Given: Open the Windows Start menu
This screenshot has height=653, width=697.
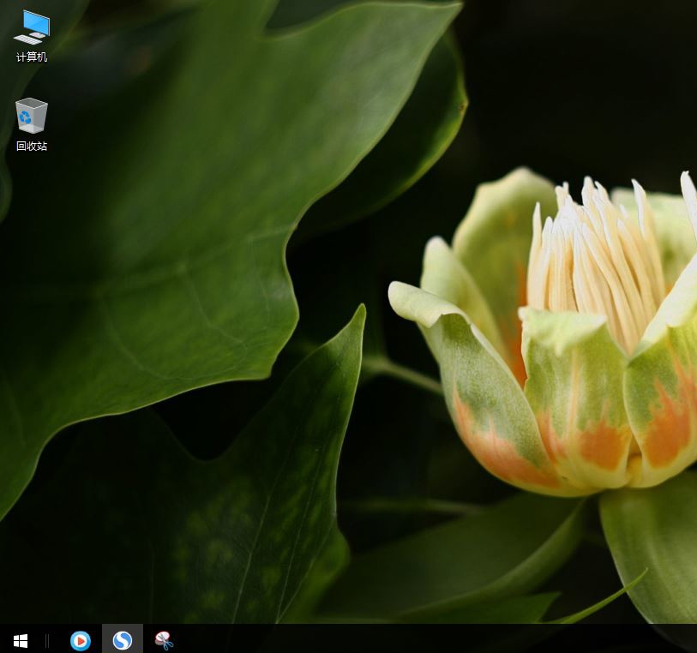Looking at the screenshot, I should [x=21, y=640].
